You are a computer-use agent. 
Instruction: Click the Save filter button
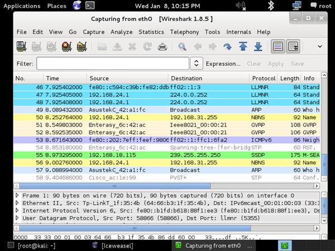[297, 64]
